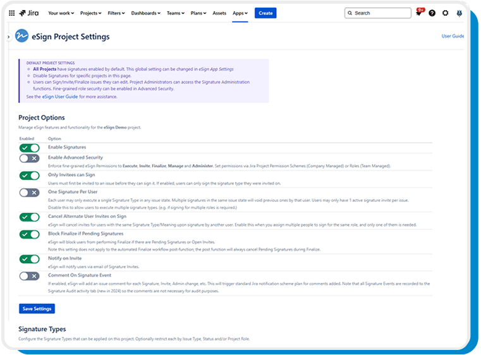Expand the Teams dropdown
The height and width of the screenshot is (355, 481).
coord(176,13)
